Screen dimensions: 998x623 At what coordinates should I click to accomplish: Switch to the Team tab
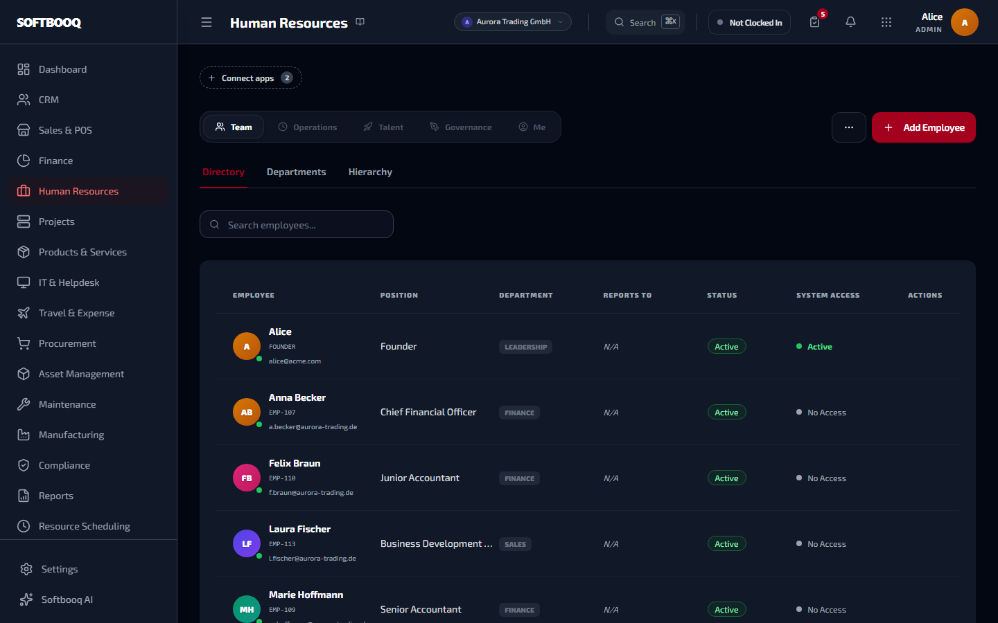(234, 127)
